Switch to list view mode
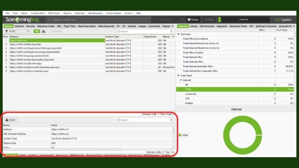This screenshot has height=168, width=299. coord(37,31)
